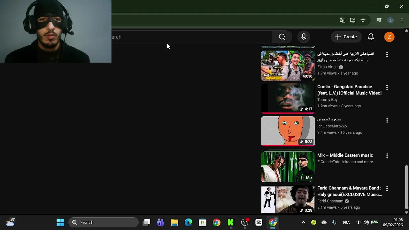Click the green tray icon next to the chevron
The height and width of the screenshot is (230, 409).
[314, 222]
